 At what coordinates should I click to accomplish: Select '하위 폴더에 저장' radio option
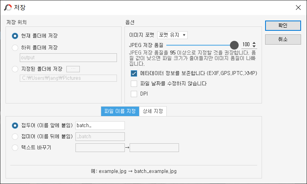15,47
